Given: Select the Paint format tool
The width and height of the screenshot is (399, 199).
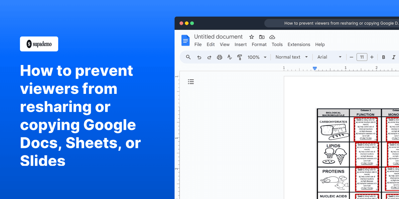Looking at the screenshot, I should click(239, 57).
